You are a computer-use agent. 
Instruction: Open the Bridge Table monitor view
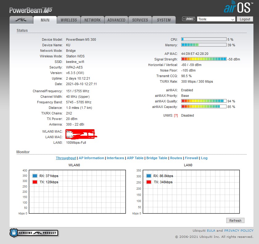tap(157, 158)
